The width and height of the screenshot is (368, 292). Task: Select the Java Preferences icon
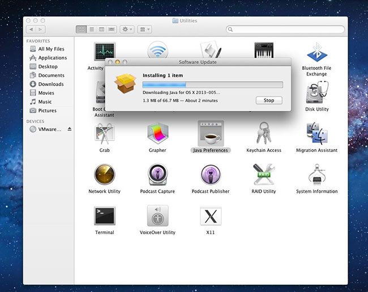click(x=211, y=133)
